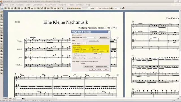The image size is (181, 102).
Task: Confirm Playback Settings with OK
Action: [92, 70]
